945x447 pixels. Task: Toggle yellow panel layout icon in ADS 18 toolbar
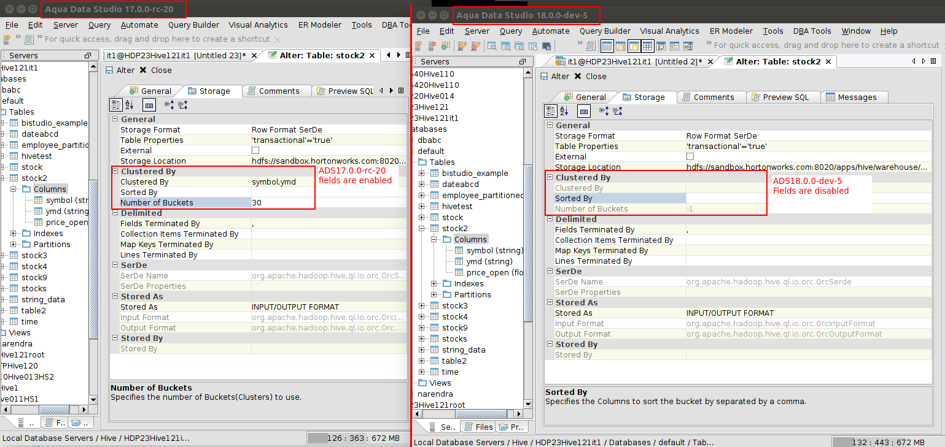pos(634,46)
